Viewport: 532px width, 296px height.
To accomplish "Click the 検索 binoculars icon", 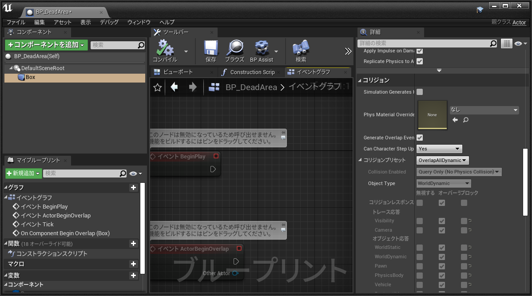I will point(301,48).
